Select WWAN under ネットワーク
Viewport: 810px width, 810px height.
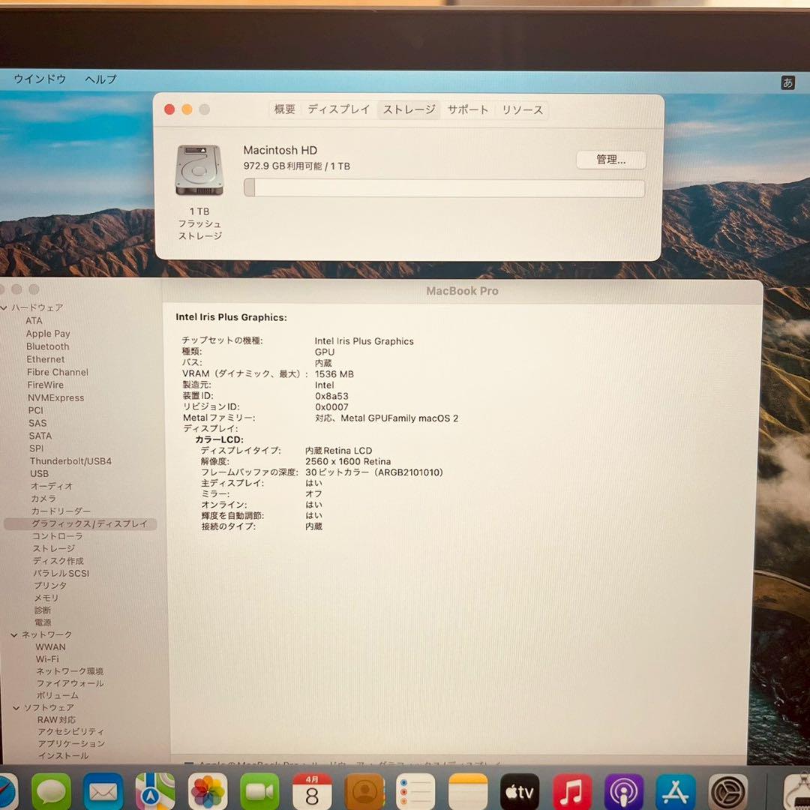click(x=51, y=646)
